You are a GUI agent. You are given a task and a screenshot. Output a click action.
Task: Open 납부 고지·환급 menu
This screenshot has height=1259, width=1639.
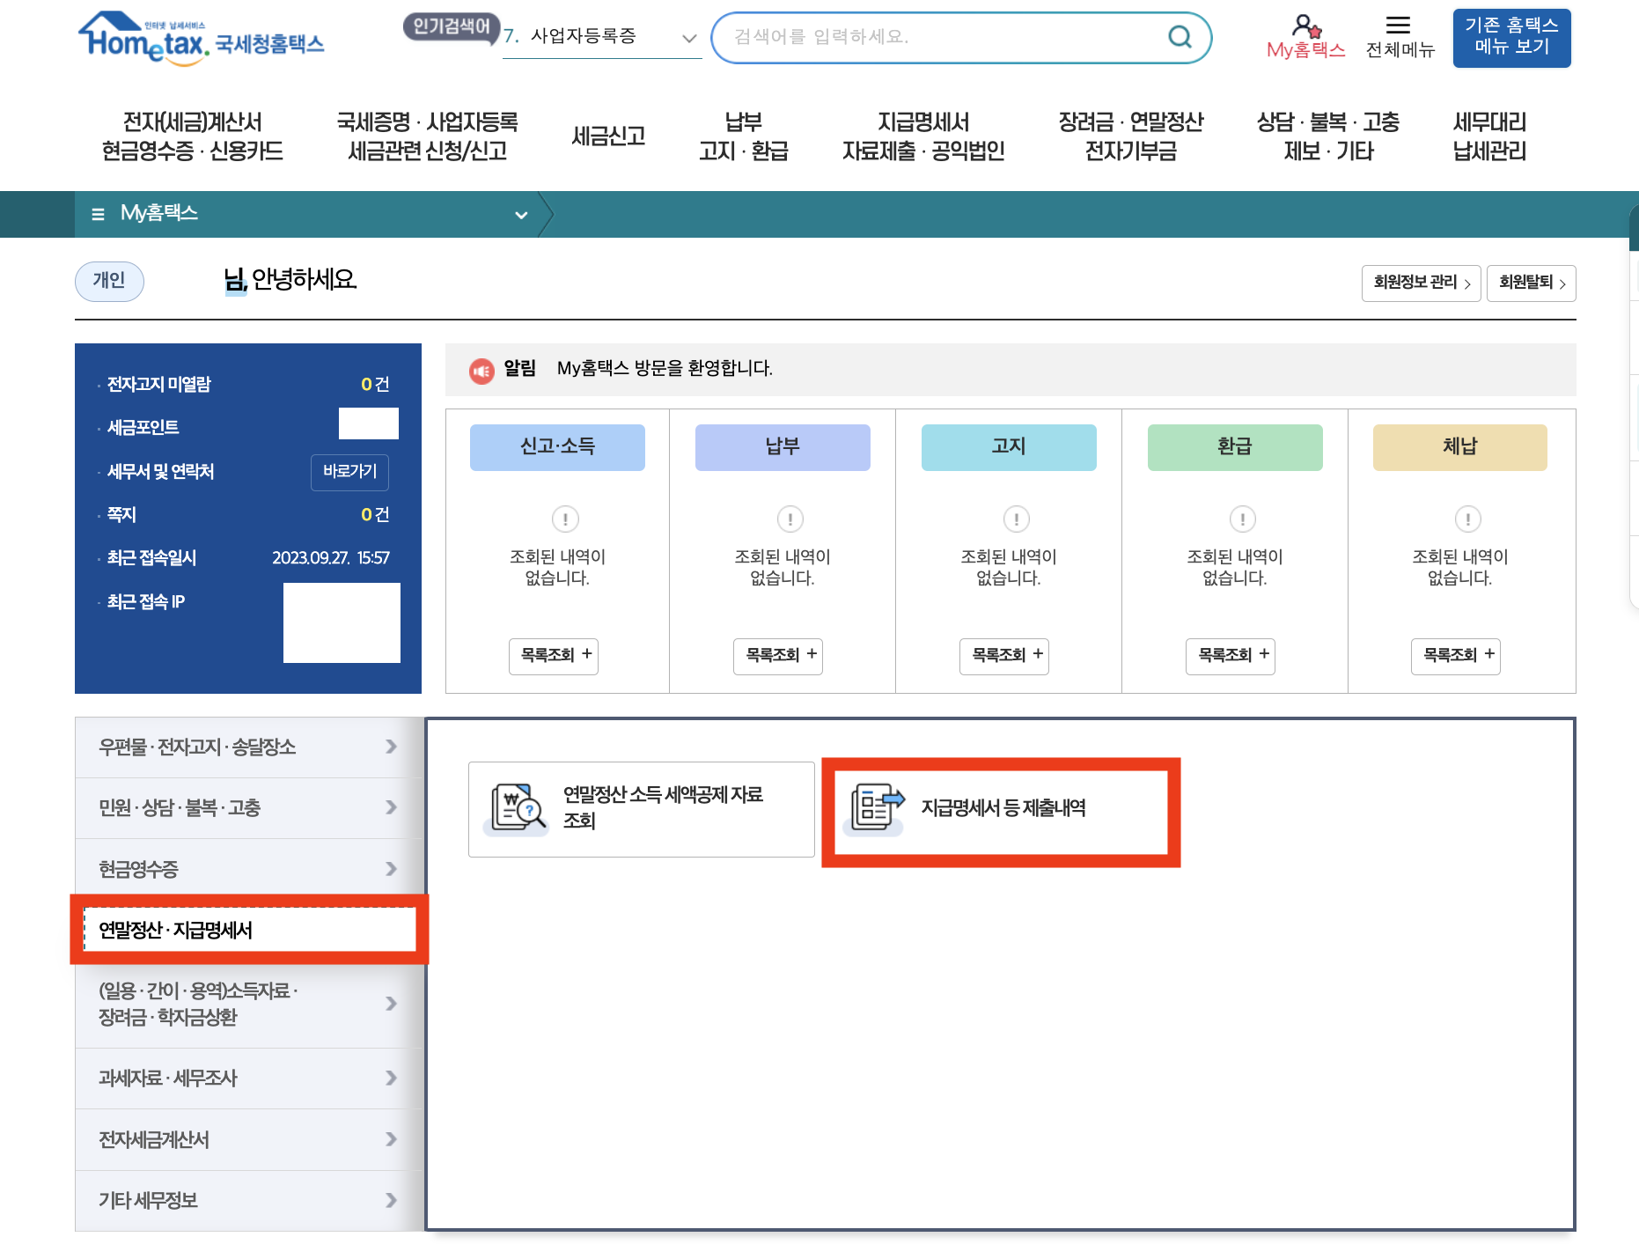click(744, 136)
